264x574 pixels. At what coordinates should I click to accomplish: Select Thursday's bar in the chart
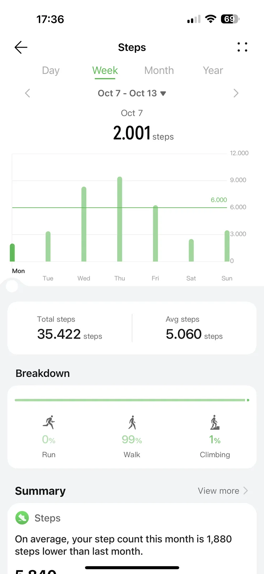click(120, 219)
